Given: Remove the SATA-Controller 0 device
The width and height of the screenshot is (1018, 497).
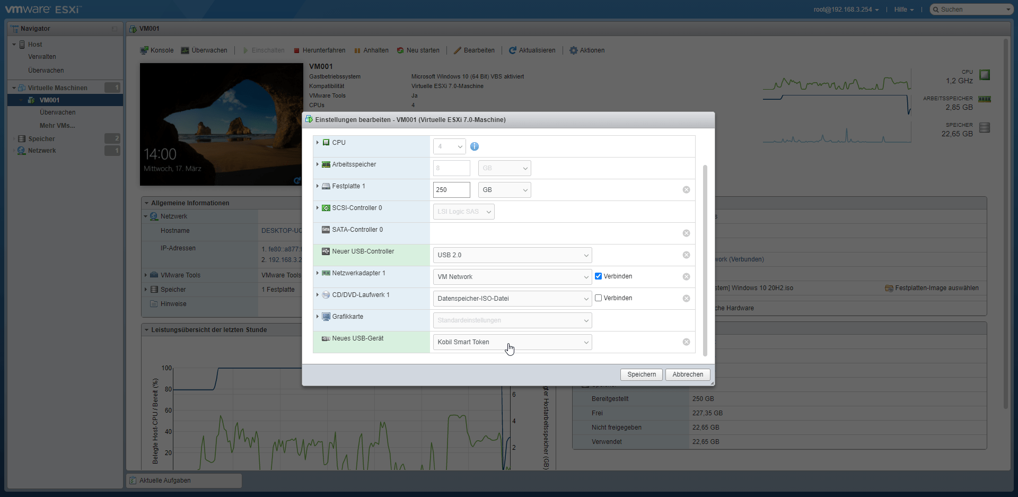Looking at the screenshot, I should click(x=686, y=233).
